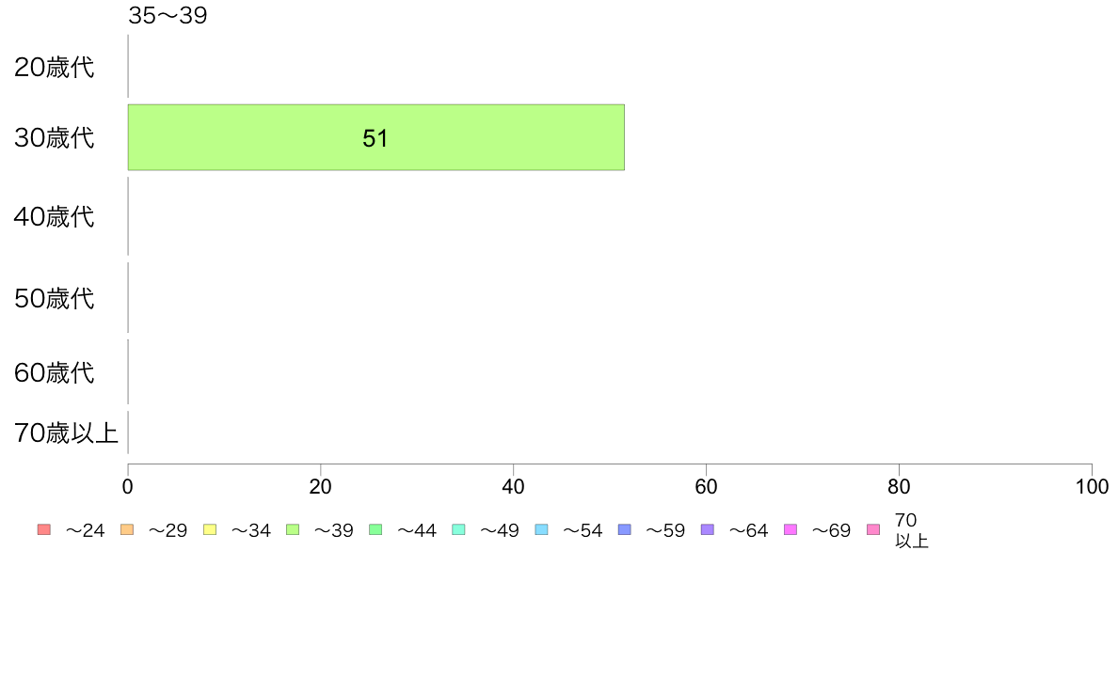Click the 20歳代 axis label
Image resolution: width=1118 pixels, height=692 pixels.
[55, 67]
